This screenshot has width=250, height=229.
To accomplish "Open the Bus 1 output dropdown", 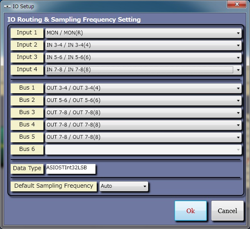I will [x=143, y=88].
